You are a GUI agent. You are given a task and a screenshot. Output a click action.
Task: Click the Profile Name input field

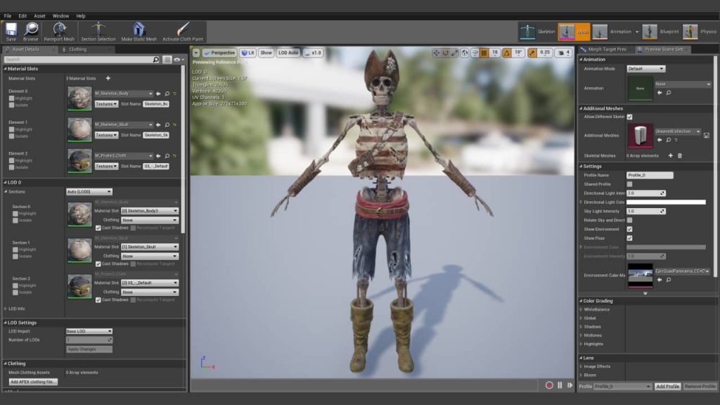click(x=650, y=175)
